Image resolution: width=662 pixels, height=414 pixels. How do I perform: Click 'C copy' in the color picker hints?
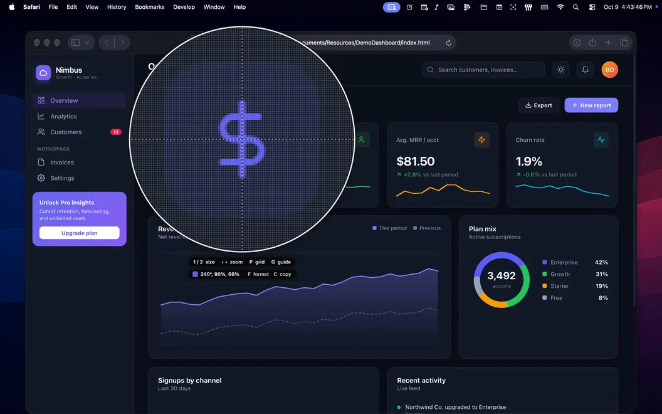(282, 274)
